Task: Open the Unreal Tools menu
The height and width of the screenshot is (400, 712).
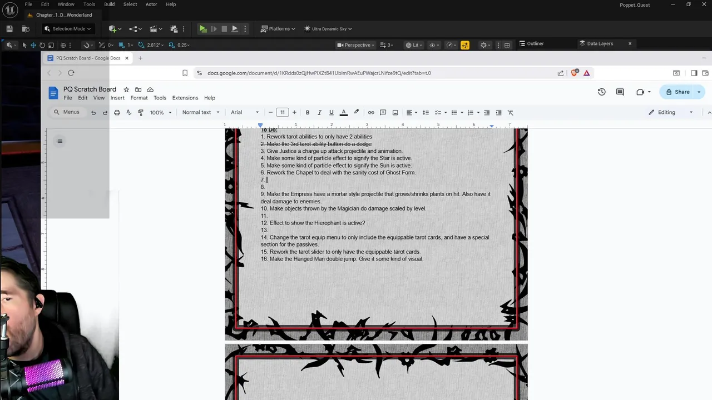Action: point(89,4)
